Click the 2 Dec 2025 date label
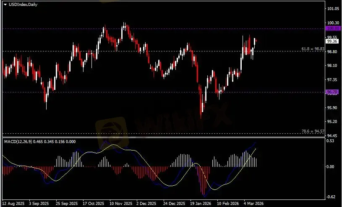 (x=146, y=204)
